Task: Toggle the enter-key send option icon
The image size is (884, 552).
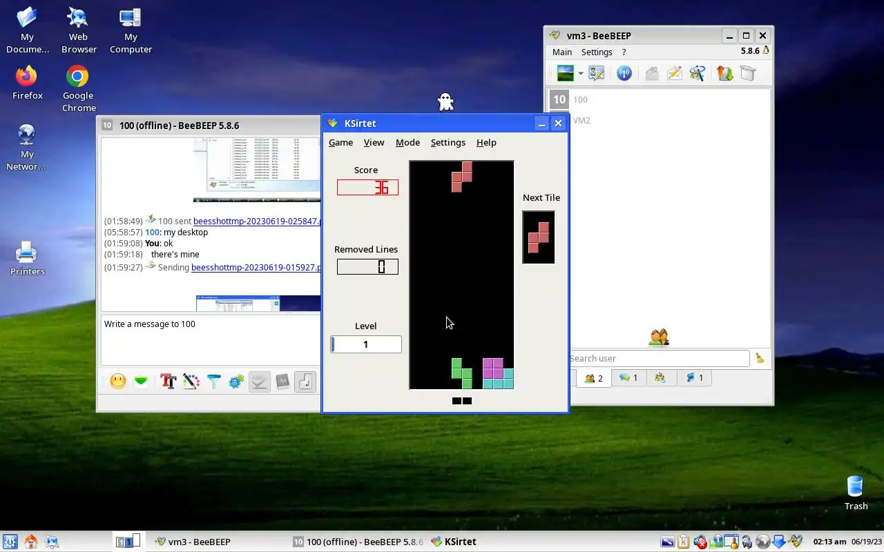Action: point(305,381)
